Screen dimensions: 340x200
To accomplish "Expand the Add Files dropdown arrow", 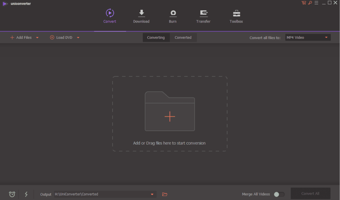I will tap(37, 38).
